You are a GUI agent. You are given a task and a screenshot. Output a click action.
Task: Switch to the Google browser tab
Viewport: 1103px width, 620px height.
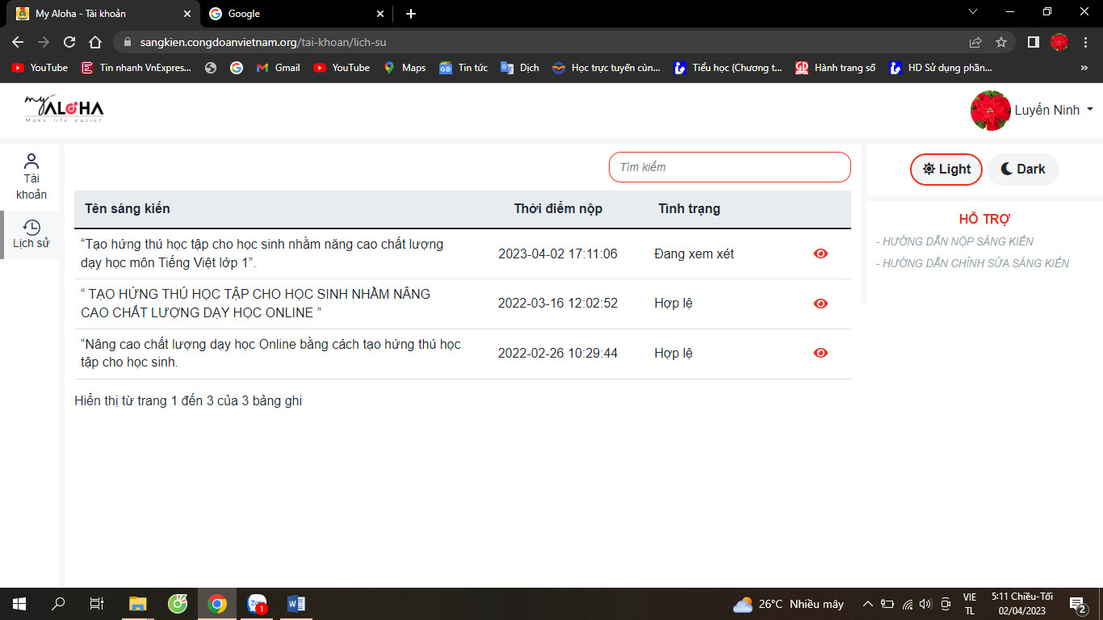click(295, 14)
